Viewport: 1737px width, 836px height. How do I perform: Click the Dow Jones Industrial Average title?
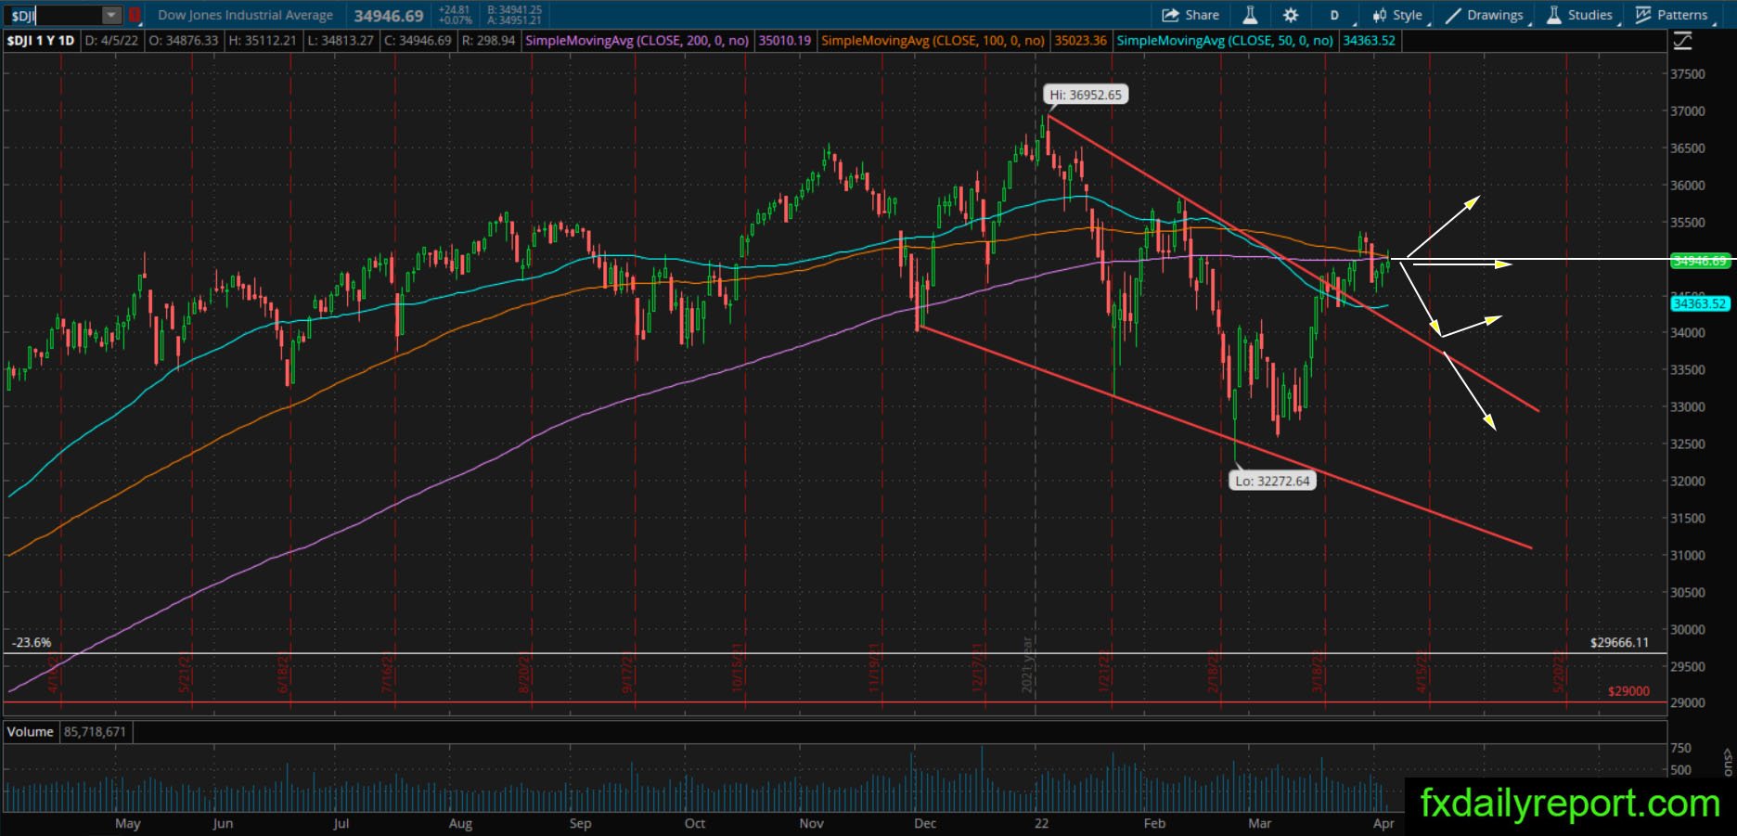[x=245, y=15]
